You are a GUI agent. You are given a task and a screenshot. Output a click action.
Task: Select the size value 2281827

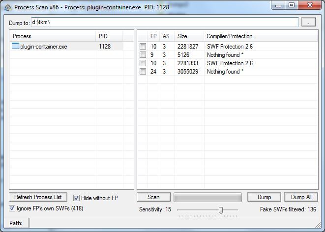pyautogui.click(x=188, y=46)
